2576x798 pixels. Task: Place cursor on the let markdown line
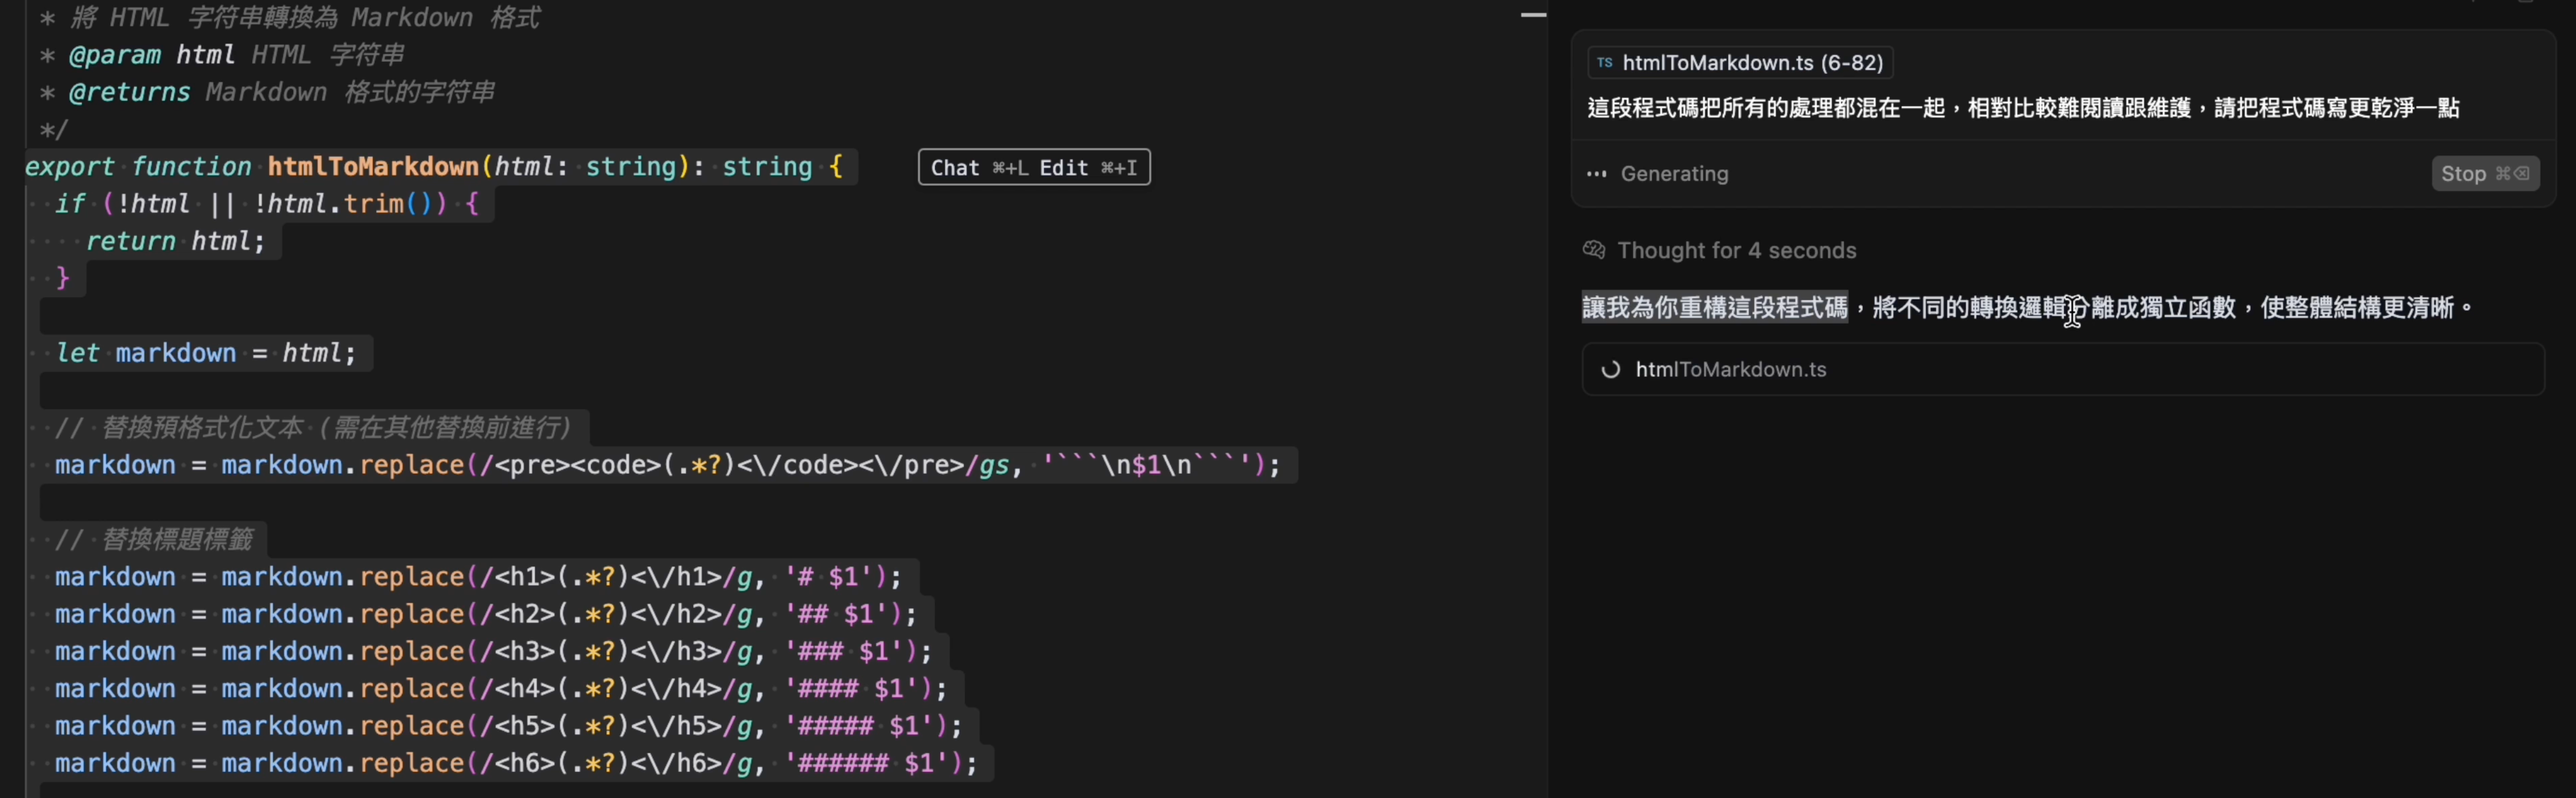coord(205,353)
